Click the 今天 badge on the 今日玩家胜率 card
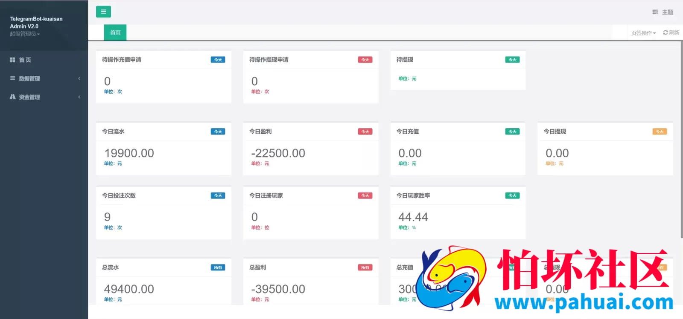 pos(512,196)
